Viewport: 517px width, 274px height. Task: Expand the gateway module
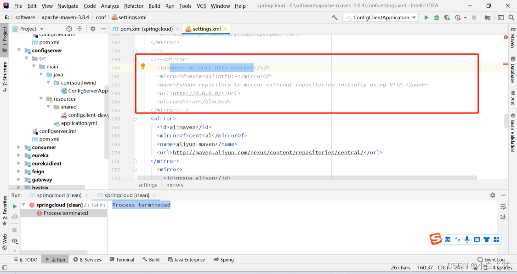coord(19,179)
